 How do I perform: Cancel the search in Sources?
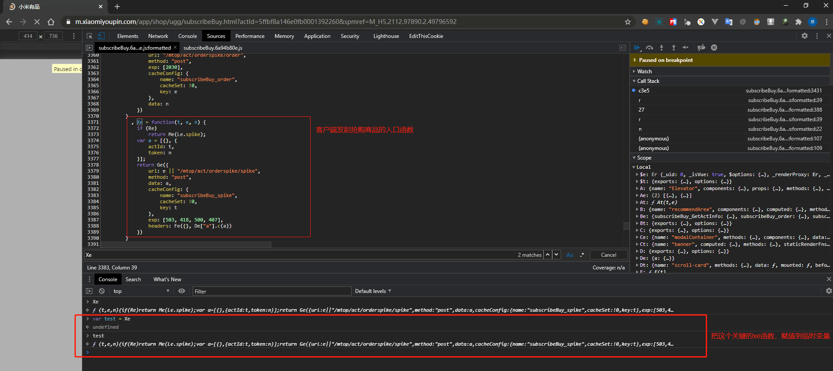point(608,255)
